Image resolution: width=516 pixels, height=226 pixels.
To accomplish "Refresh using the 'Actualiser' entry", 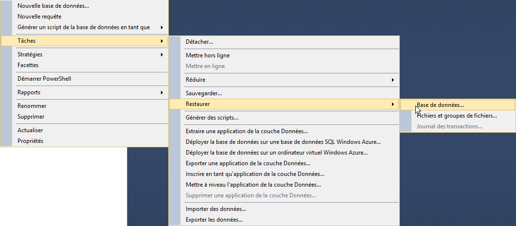I will coord(30,130).
